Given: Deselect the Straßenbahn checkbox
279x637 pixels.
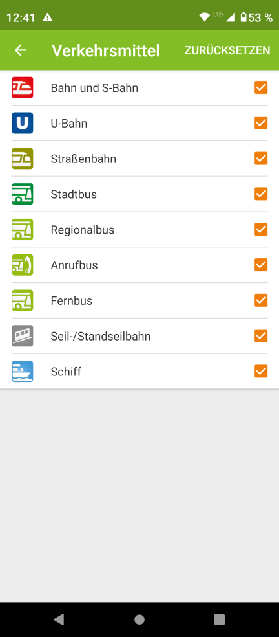Looking at the screenshot, I should 261,159.
